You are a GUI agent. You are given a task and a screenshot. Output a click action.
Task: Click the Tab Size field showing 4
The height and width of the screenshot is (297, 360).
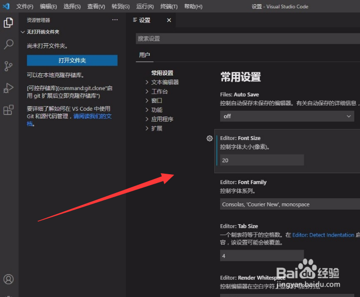[x=262, y=256]
